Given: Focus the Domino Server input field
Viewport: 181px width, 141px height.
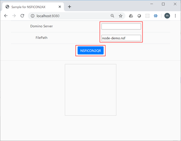Looking at the screenshot, I should point(121,26).
